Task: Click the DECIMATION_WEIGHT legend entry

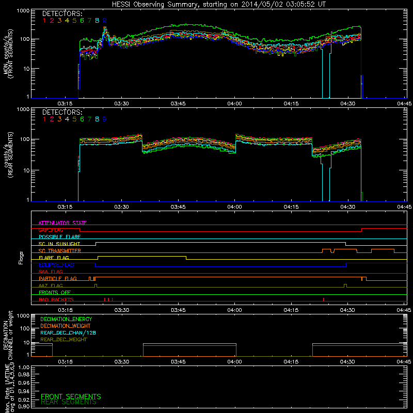Action: 66,326
